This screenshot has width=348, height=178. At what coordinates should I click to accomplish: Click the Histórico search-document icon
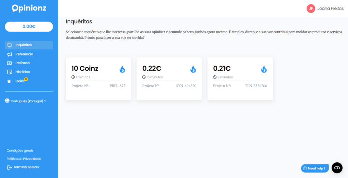coord(9,72)
